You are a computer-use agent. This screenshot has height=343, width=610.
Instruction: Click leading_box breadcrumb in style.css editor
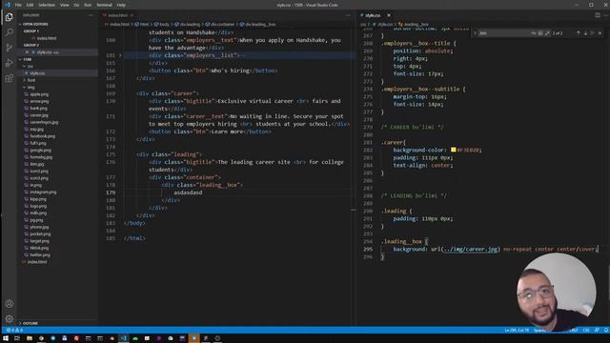click(414, 24)
